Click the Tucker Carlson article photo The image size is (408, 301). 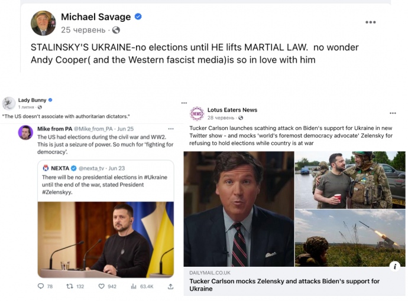239,209
